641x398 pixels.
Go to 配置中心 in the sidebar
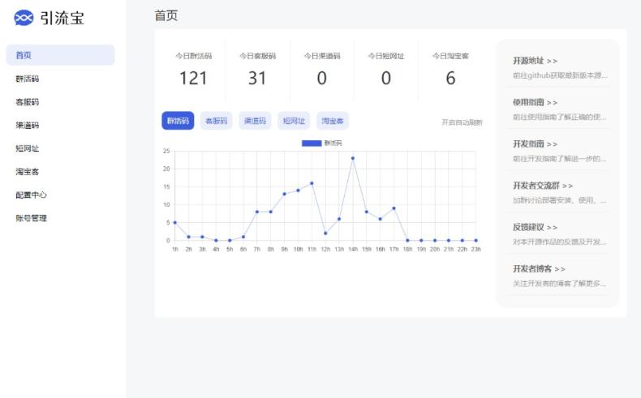(31, 195)
